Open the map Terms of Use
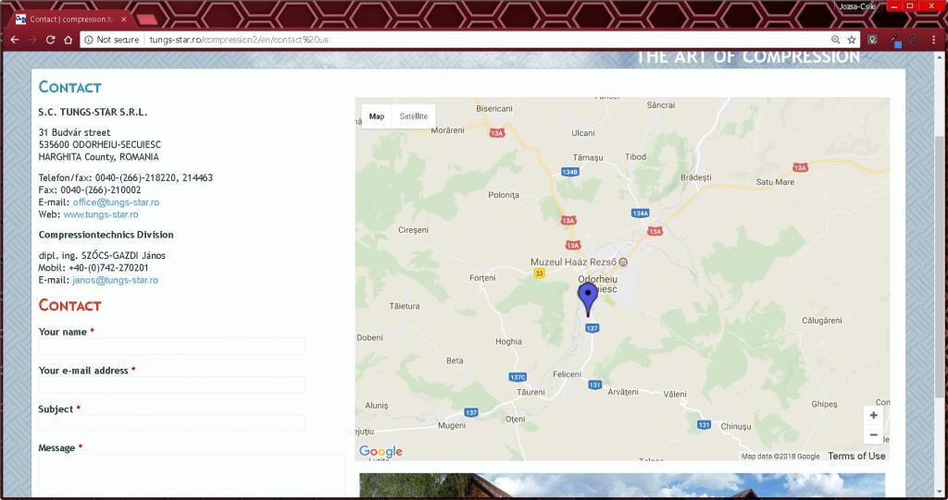 [x=856, y=457]
